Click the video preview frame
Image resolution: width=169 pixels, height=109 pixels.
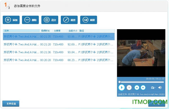[x=141, y=53]
